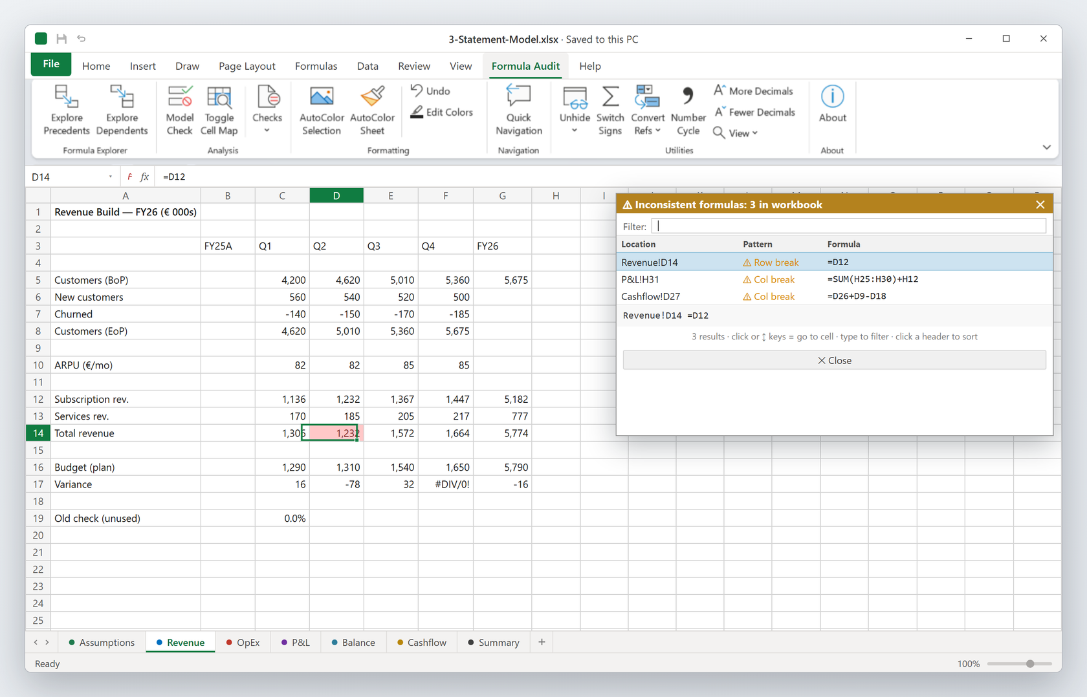Sort by the Formula header
1087x697 pixels.
pyautogui.click(x=843, y=244)
